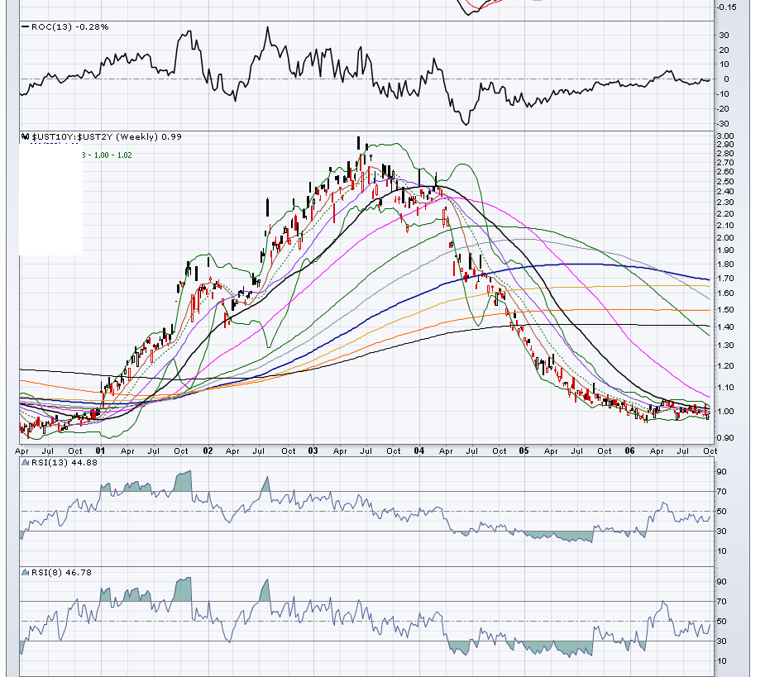The width and height of the screenshot is (765, 677).
Task: Click the 90 value on the RSI(13) axis
Action: [721, 472]
